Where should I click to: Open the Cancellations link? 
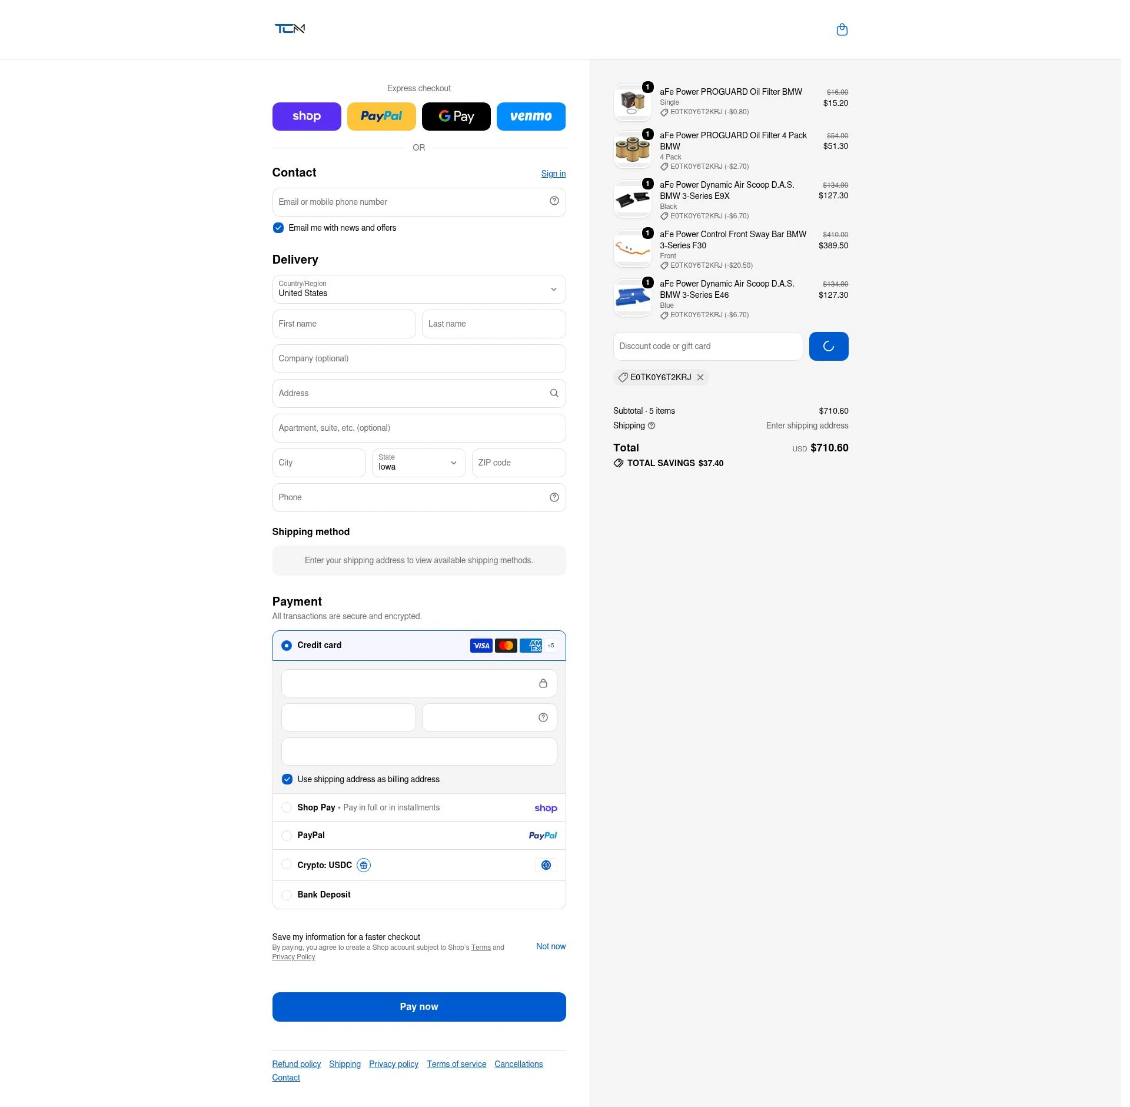519,1064
